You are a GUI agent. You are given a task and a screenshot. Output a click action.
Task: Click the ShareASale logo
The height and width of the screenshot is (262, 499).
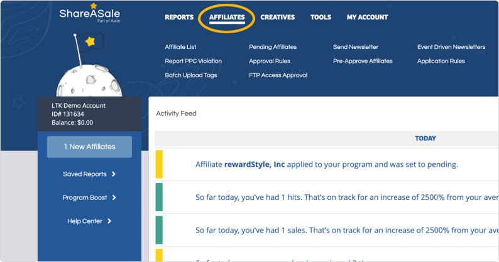click(x=90, y=13)
